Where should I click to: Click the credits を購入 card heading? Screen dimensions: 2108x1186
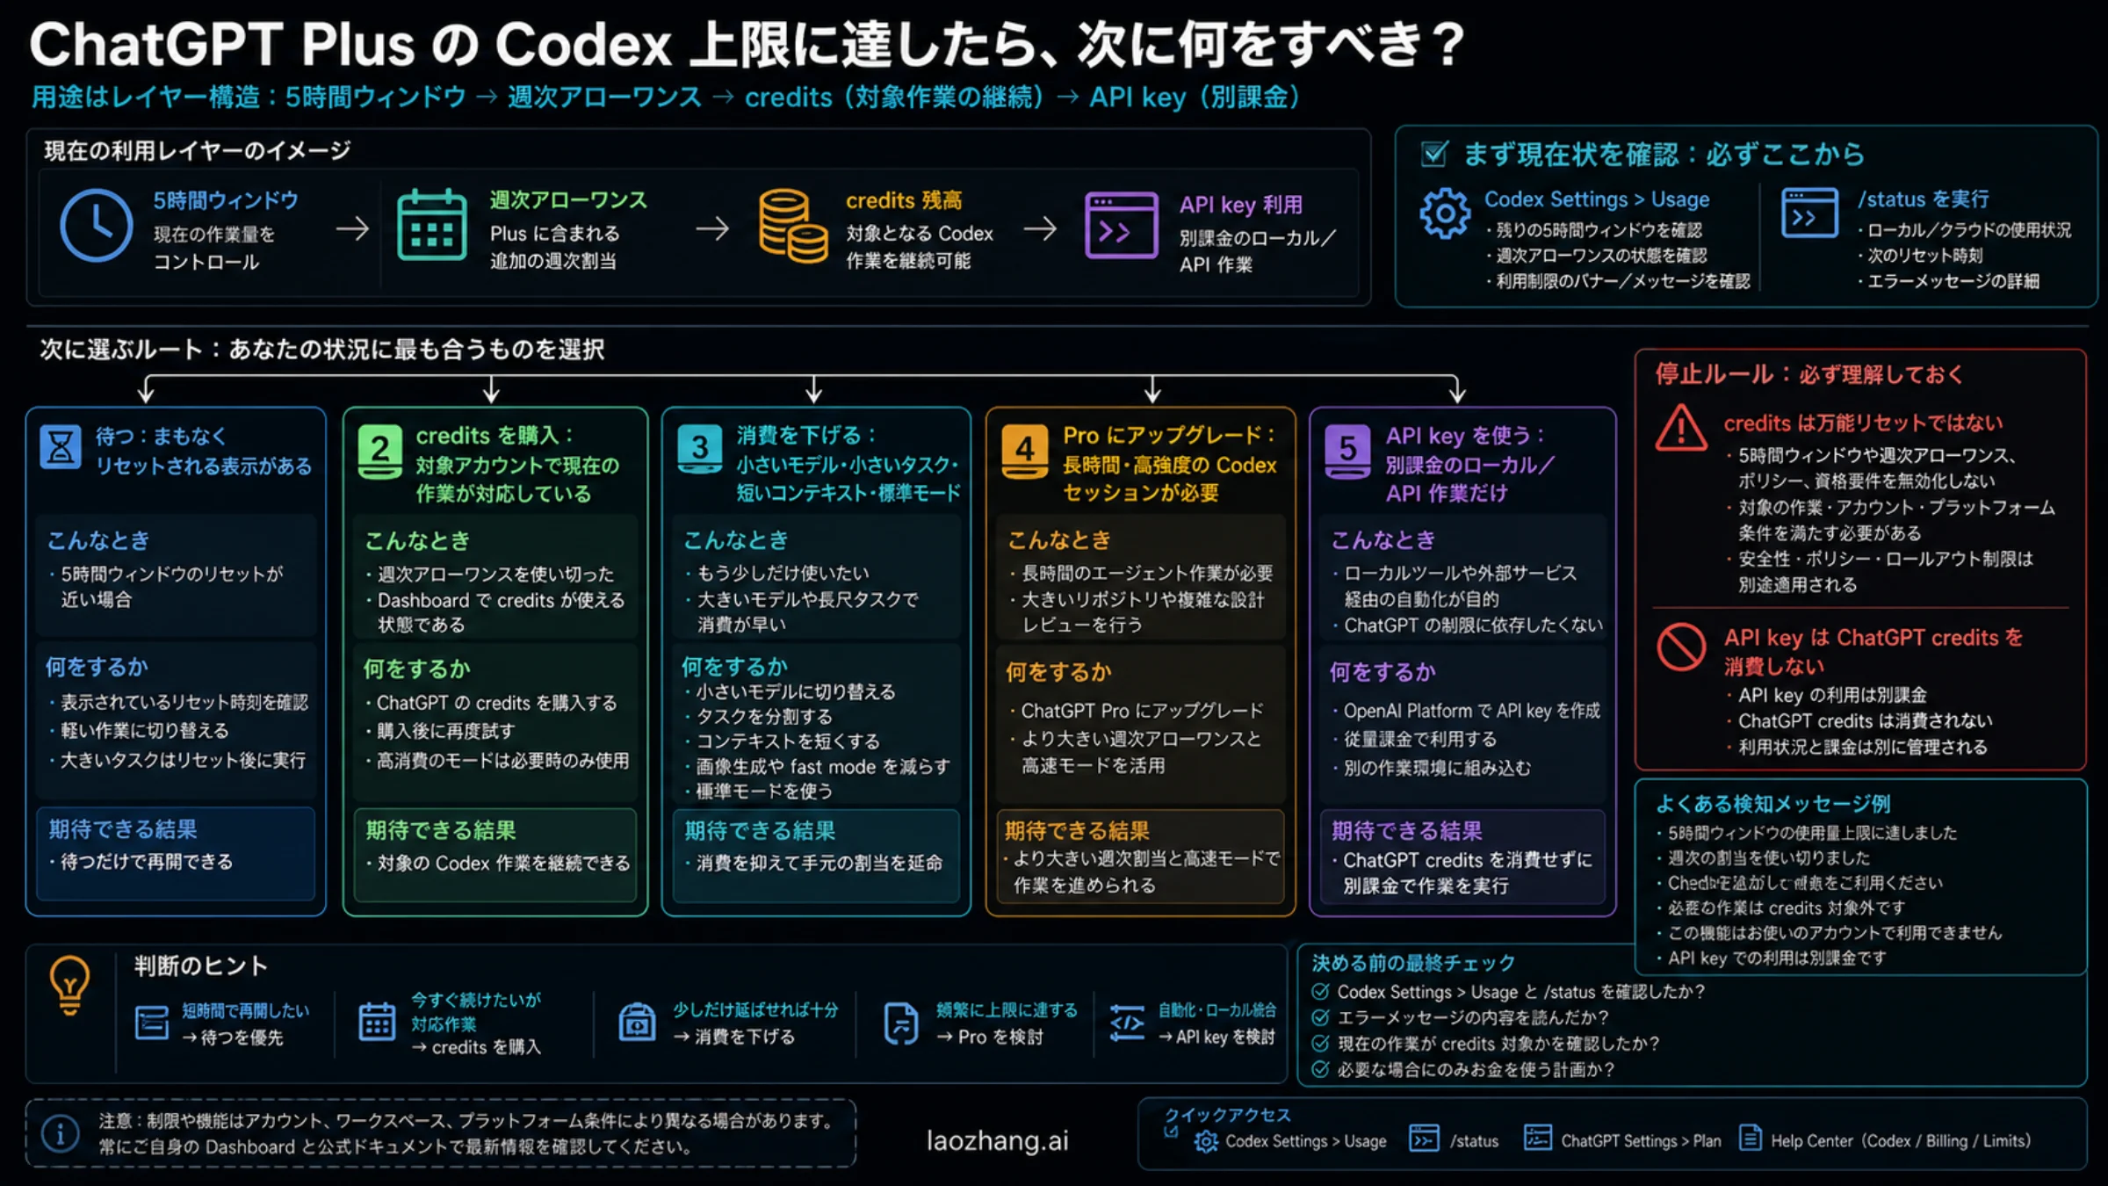coord(518,464)
